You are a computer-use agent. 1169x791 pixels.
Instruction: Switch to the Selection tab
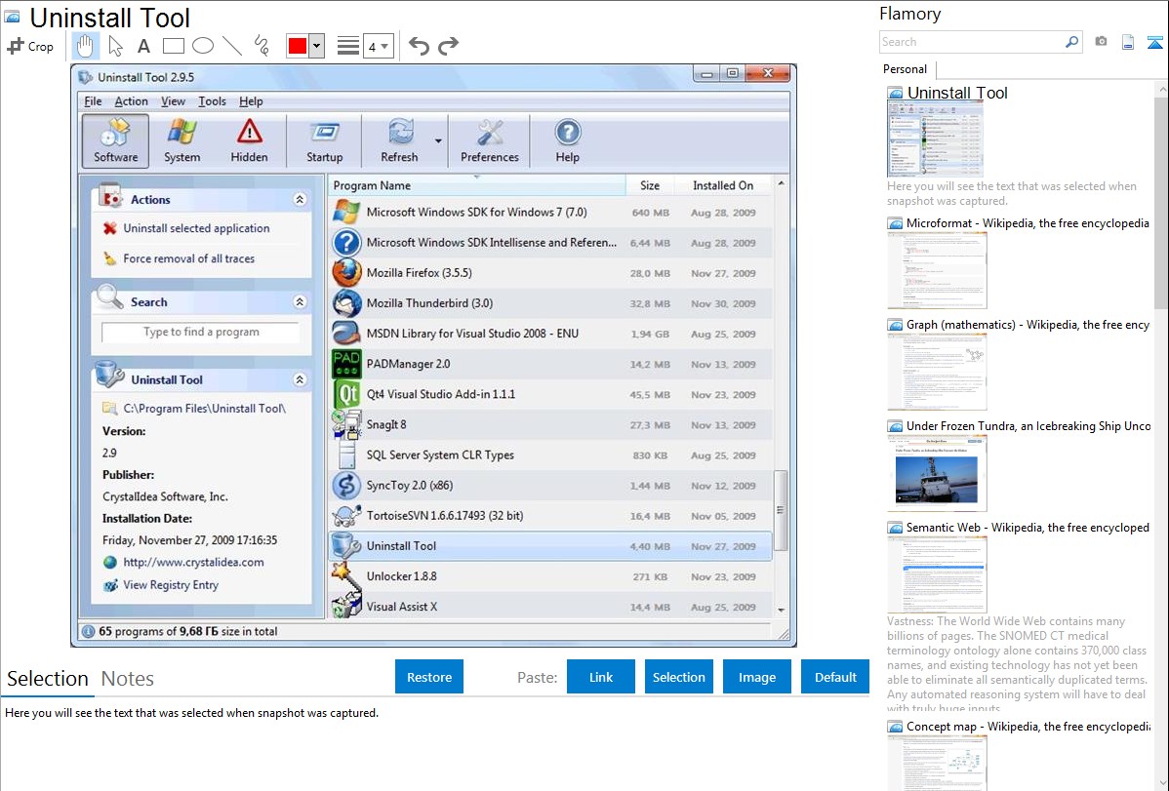48,679
